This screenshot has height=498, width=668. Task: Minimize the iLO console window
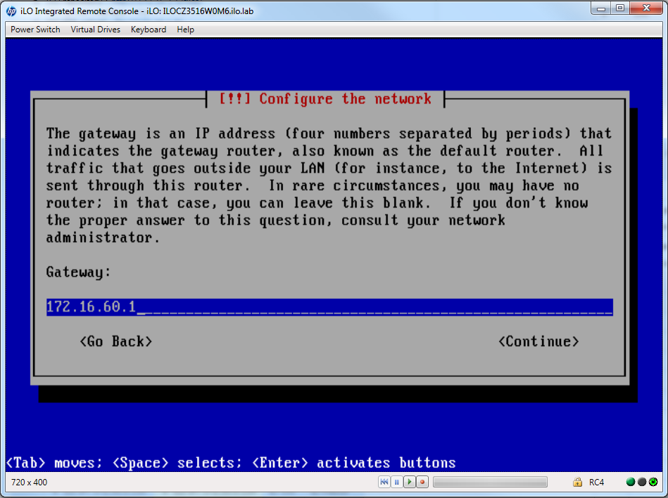tap(600, 8)
